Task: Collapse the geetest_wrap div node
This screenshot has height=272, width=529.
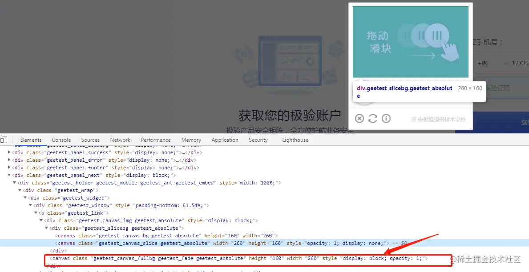Action: pyautogui.click(x=19, y=190)
